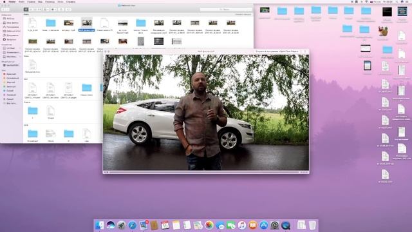Image resolution: width=412 pixels, height=232 pixels.
Task: Open App Store icon in Dock
Action: pyautogui.click(x=263, y=225)
